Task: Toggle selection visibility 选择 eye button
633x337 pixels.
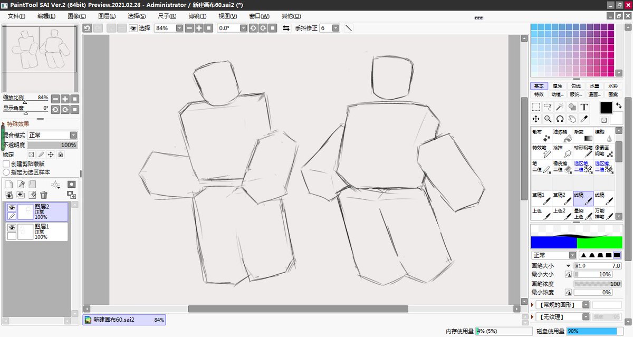Action: (133, 28)
